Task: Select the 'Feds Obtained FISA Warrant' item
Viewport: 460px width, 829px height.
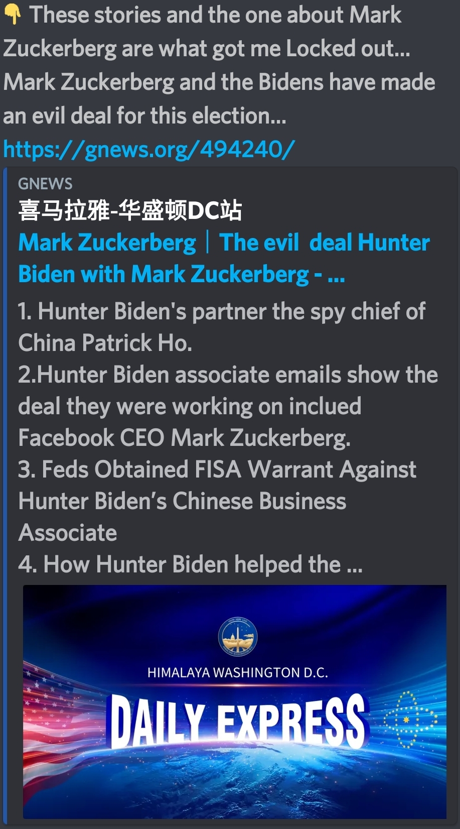Action: 217,501
